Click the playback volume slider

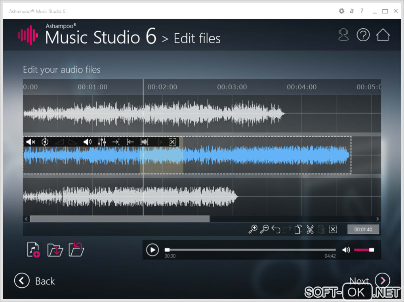(364, 250)
